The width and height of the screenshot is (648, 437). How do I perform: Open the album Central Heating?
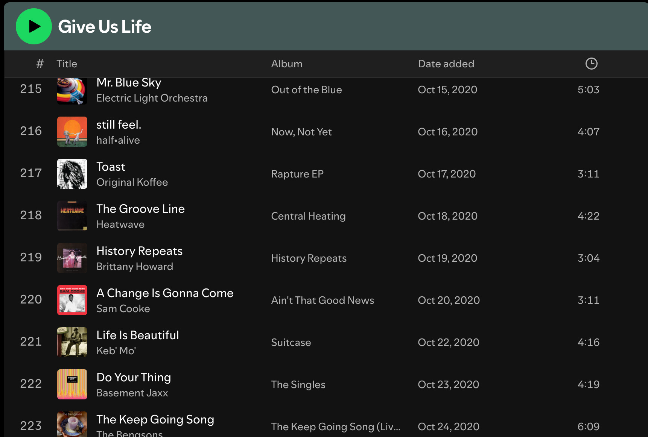coord(308,216)
